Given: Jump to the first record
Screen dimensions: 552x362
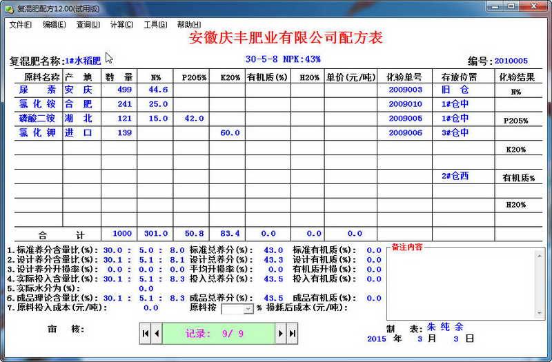Looking at the screenshot, I should click(x=146, y=334).
